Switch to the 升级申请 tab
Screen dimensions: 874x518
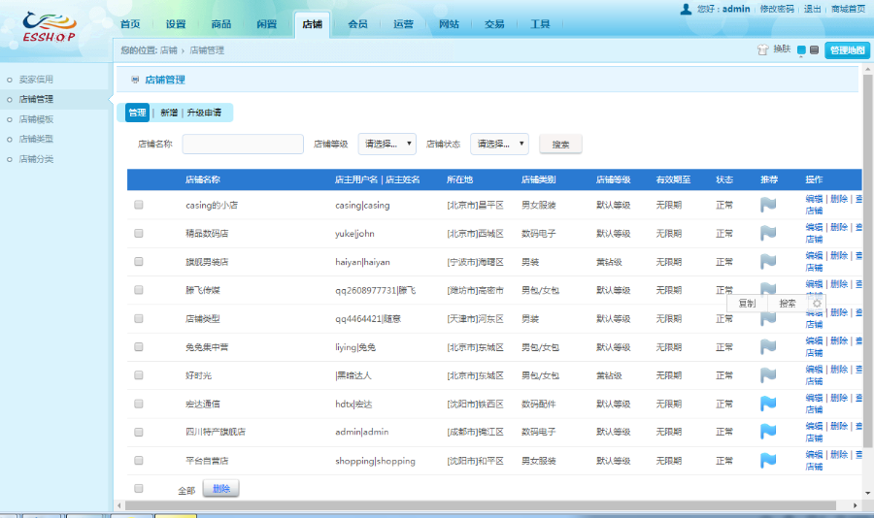[204, 113]
